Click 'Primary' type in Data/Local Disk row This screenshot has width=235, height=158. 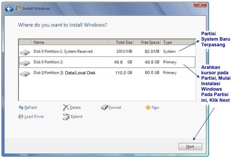pos(170,73)
